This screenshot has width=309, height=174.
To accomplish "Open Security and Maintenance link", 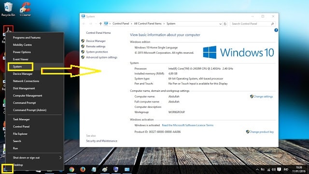I will [102, 141].
